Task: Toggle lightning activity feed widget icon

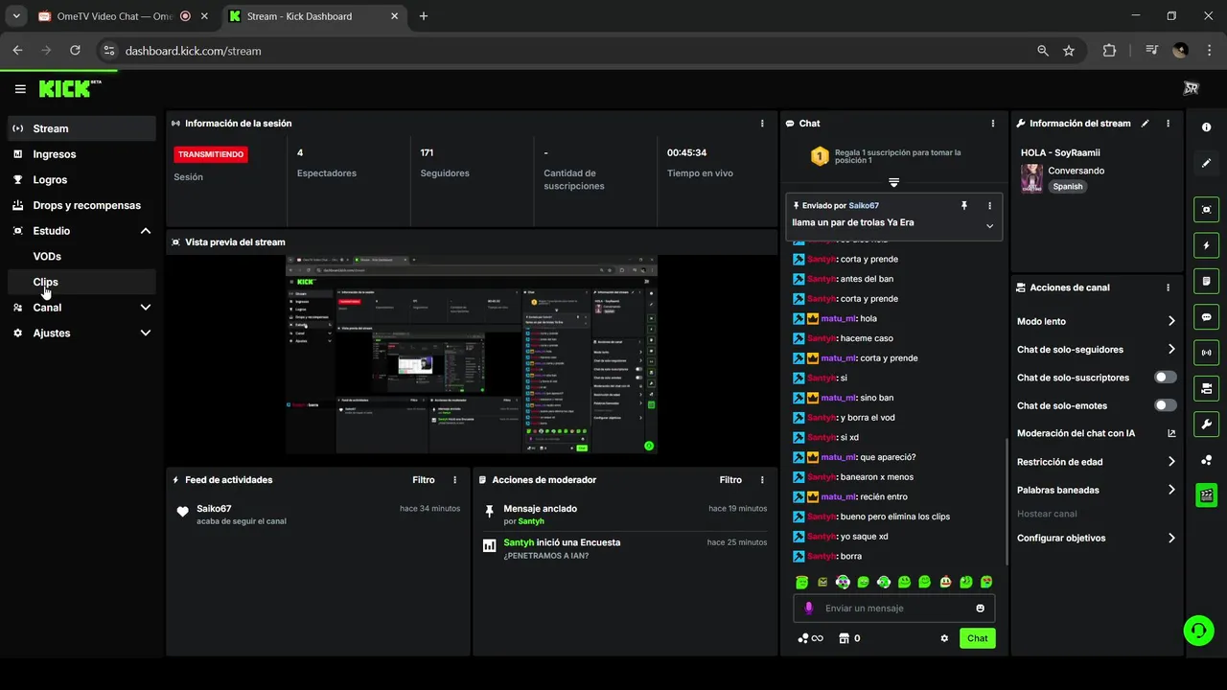Action: tap(1206, 245)
